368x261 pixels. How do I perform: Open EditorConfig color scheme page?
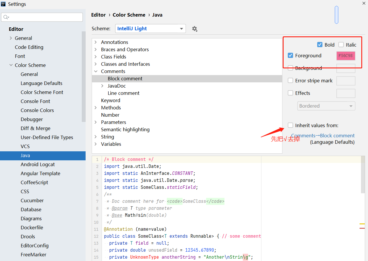[x=35, y=246]
